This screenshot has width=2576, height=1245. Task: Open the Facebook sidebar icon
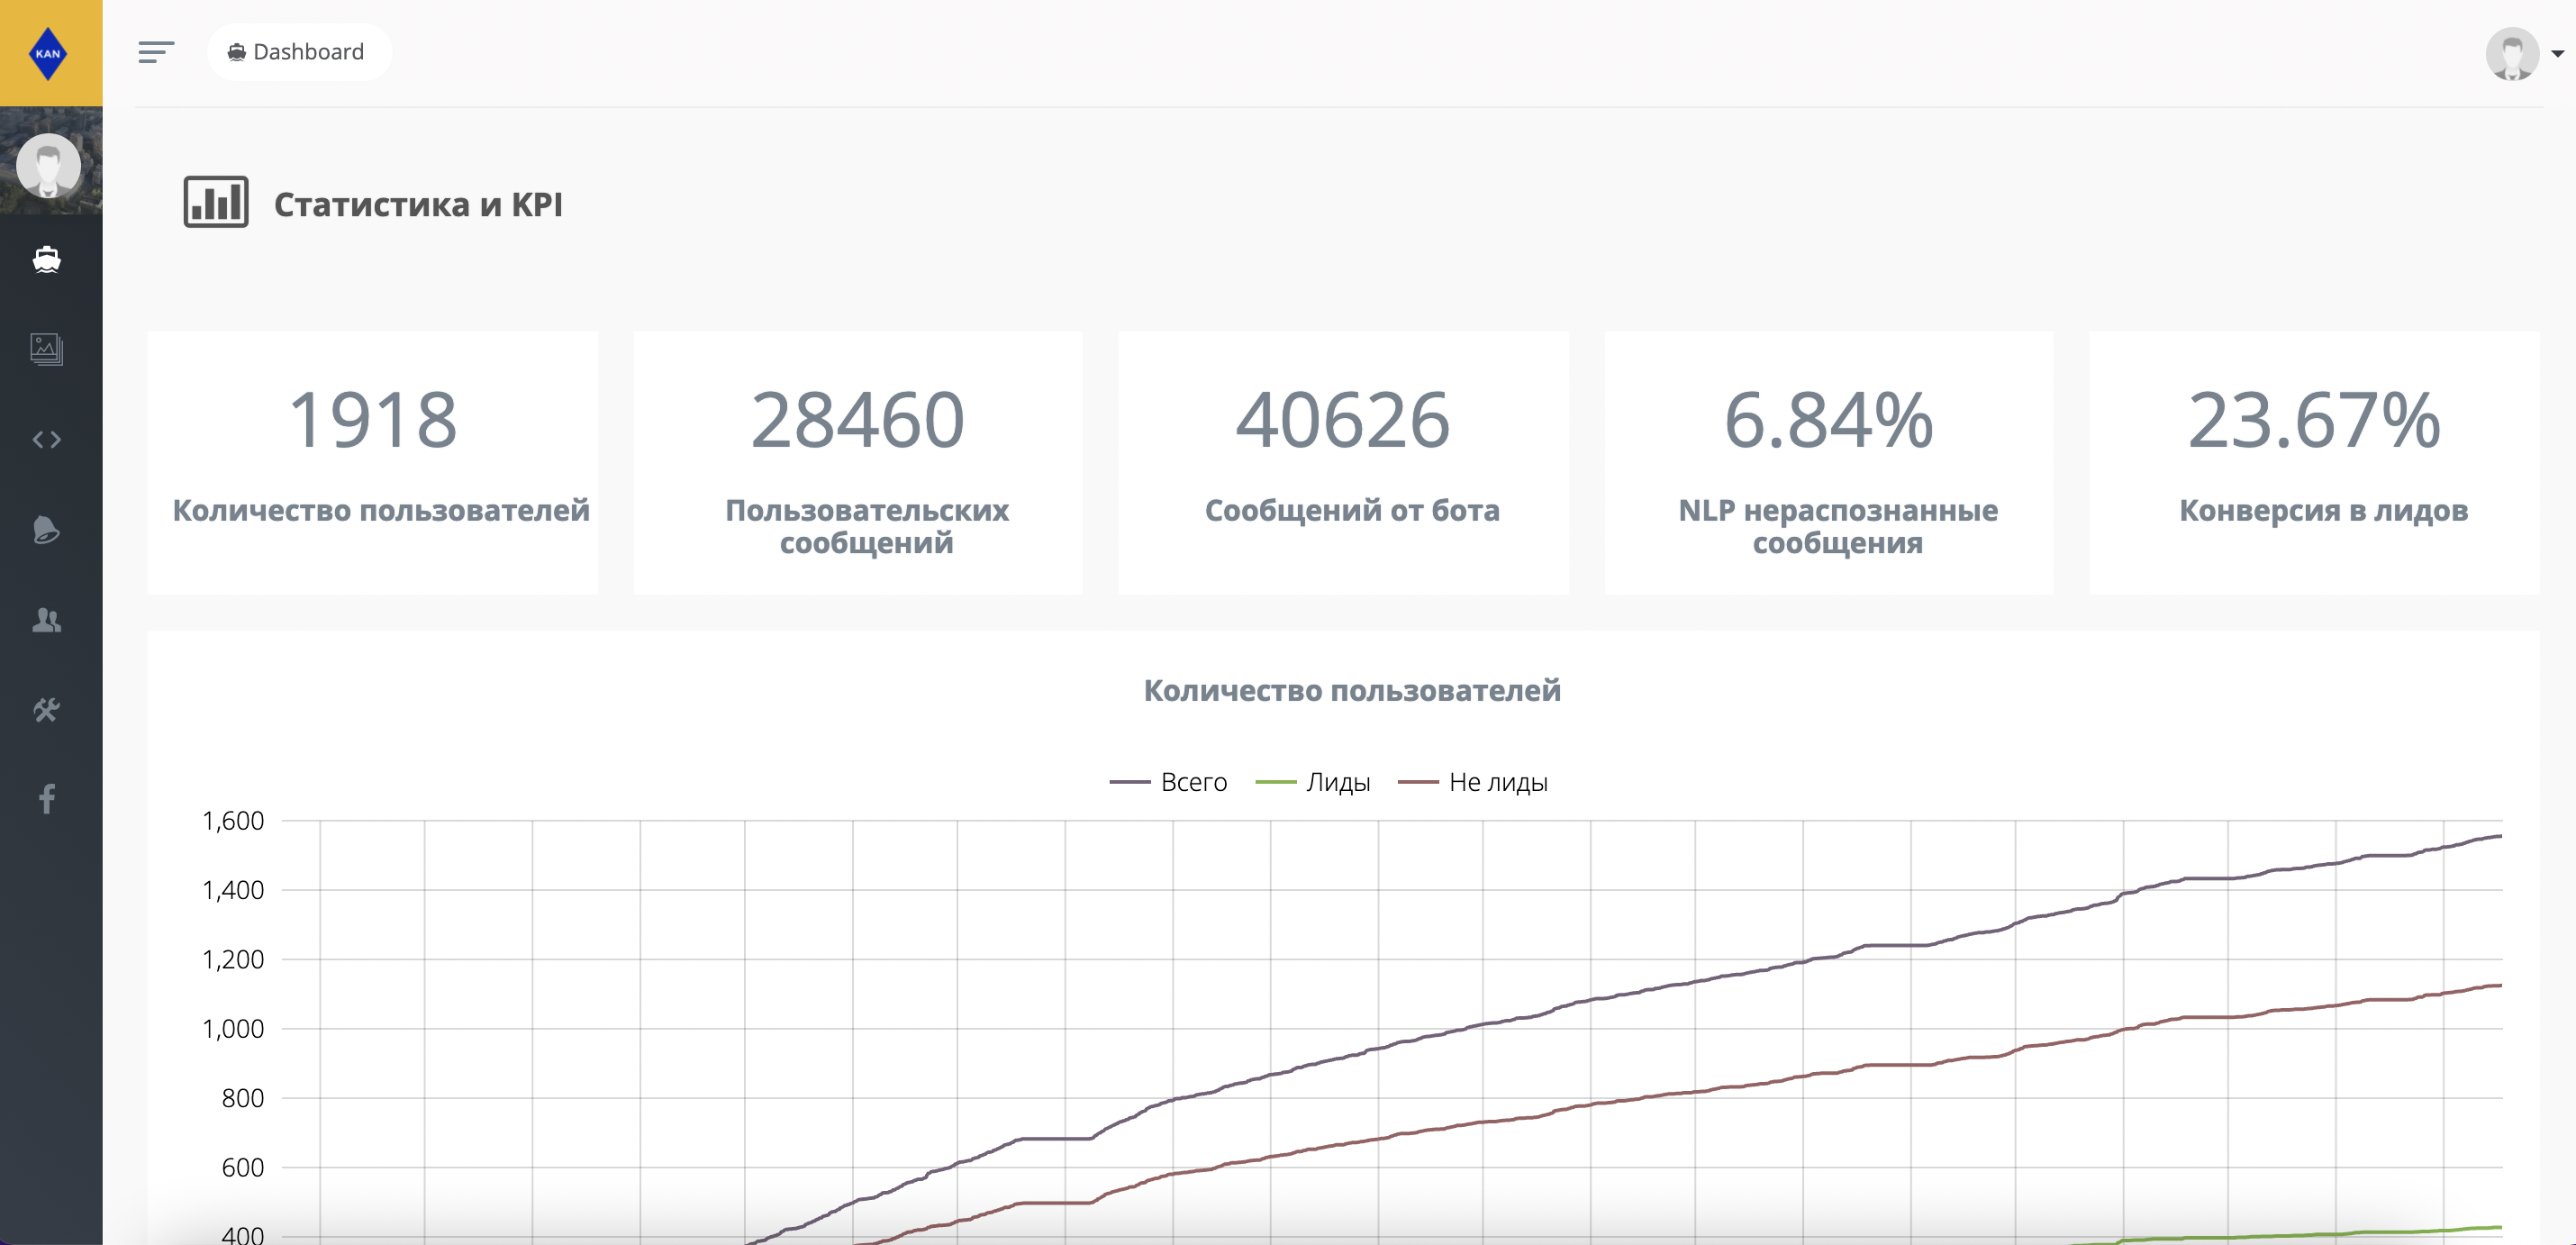[x=47, y=798]
